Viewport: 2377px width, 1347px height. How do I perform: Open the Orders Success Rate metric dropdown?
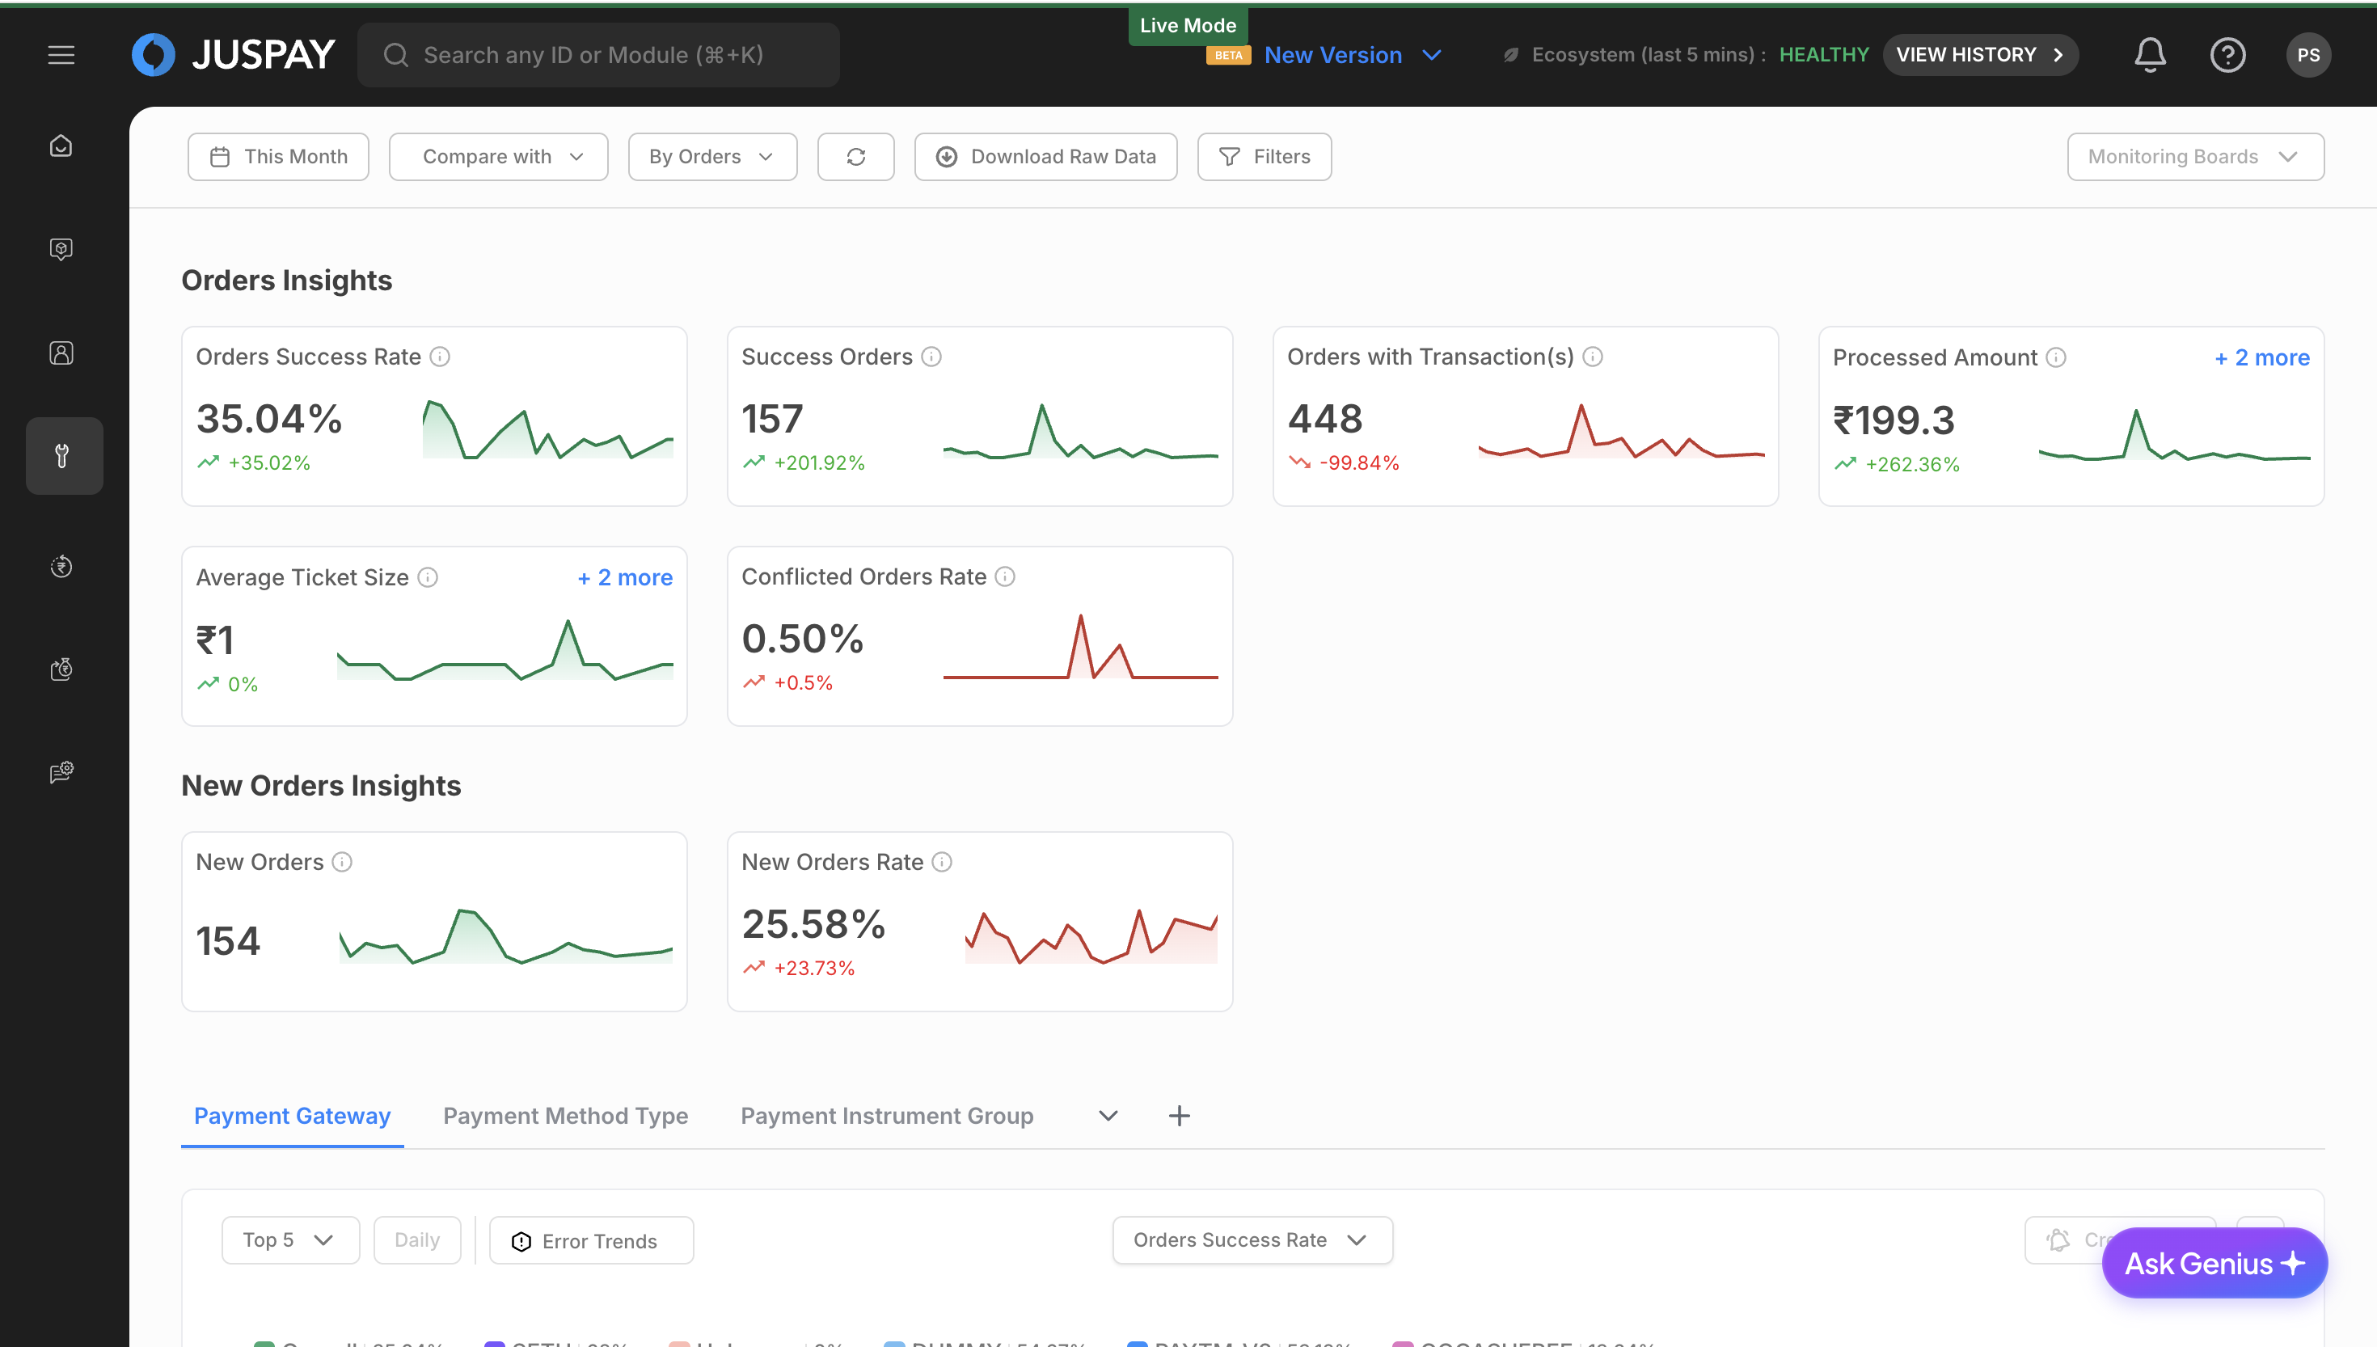[x=1252, y=1239]
